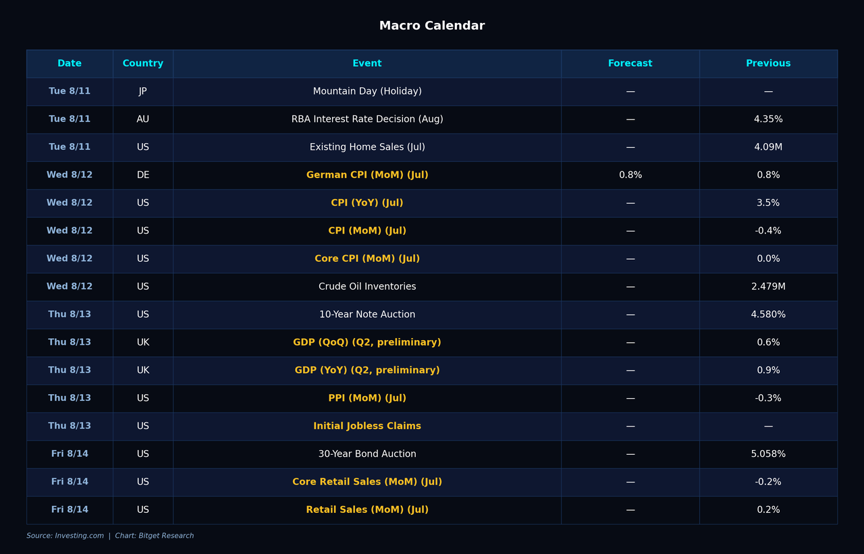864x554 pixels.
Task: Click the Forecast column header
Action: coord(630,63)
